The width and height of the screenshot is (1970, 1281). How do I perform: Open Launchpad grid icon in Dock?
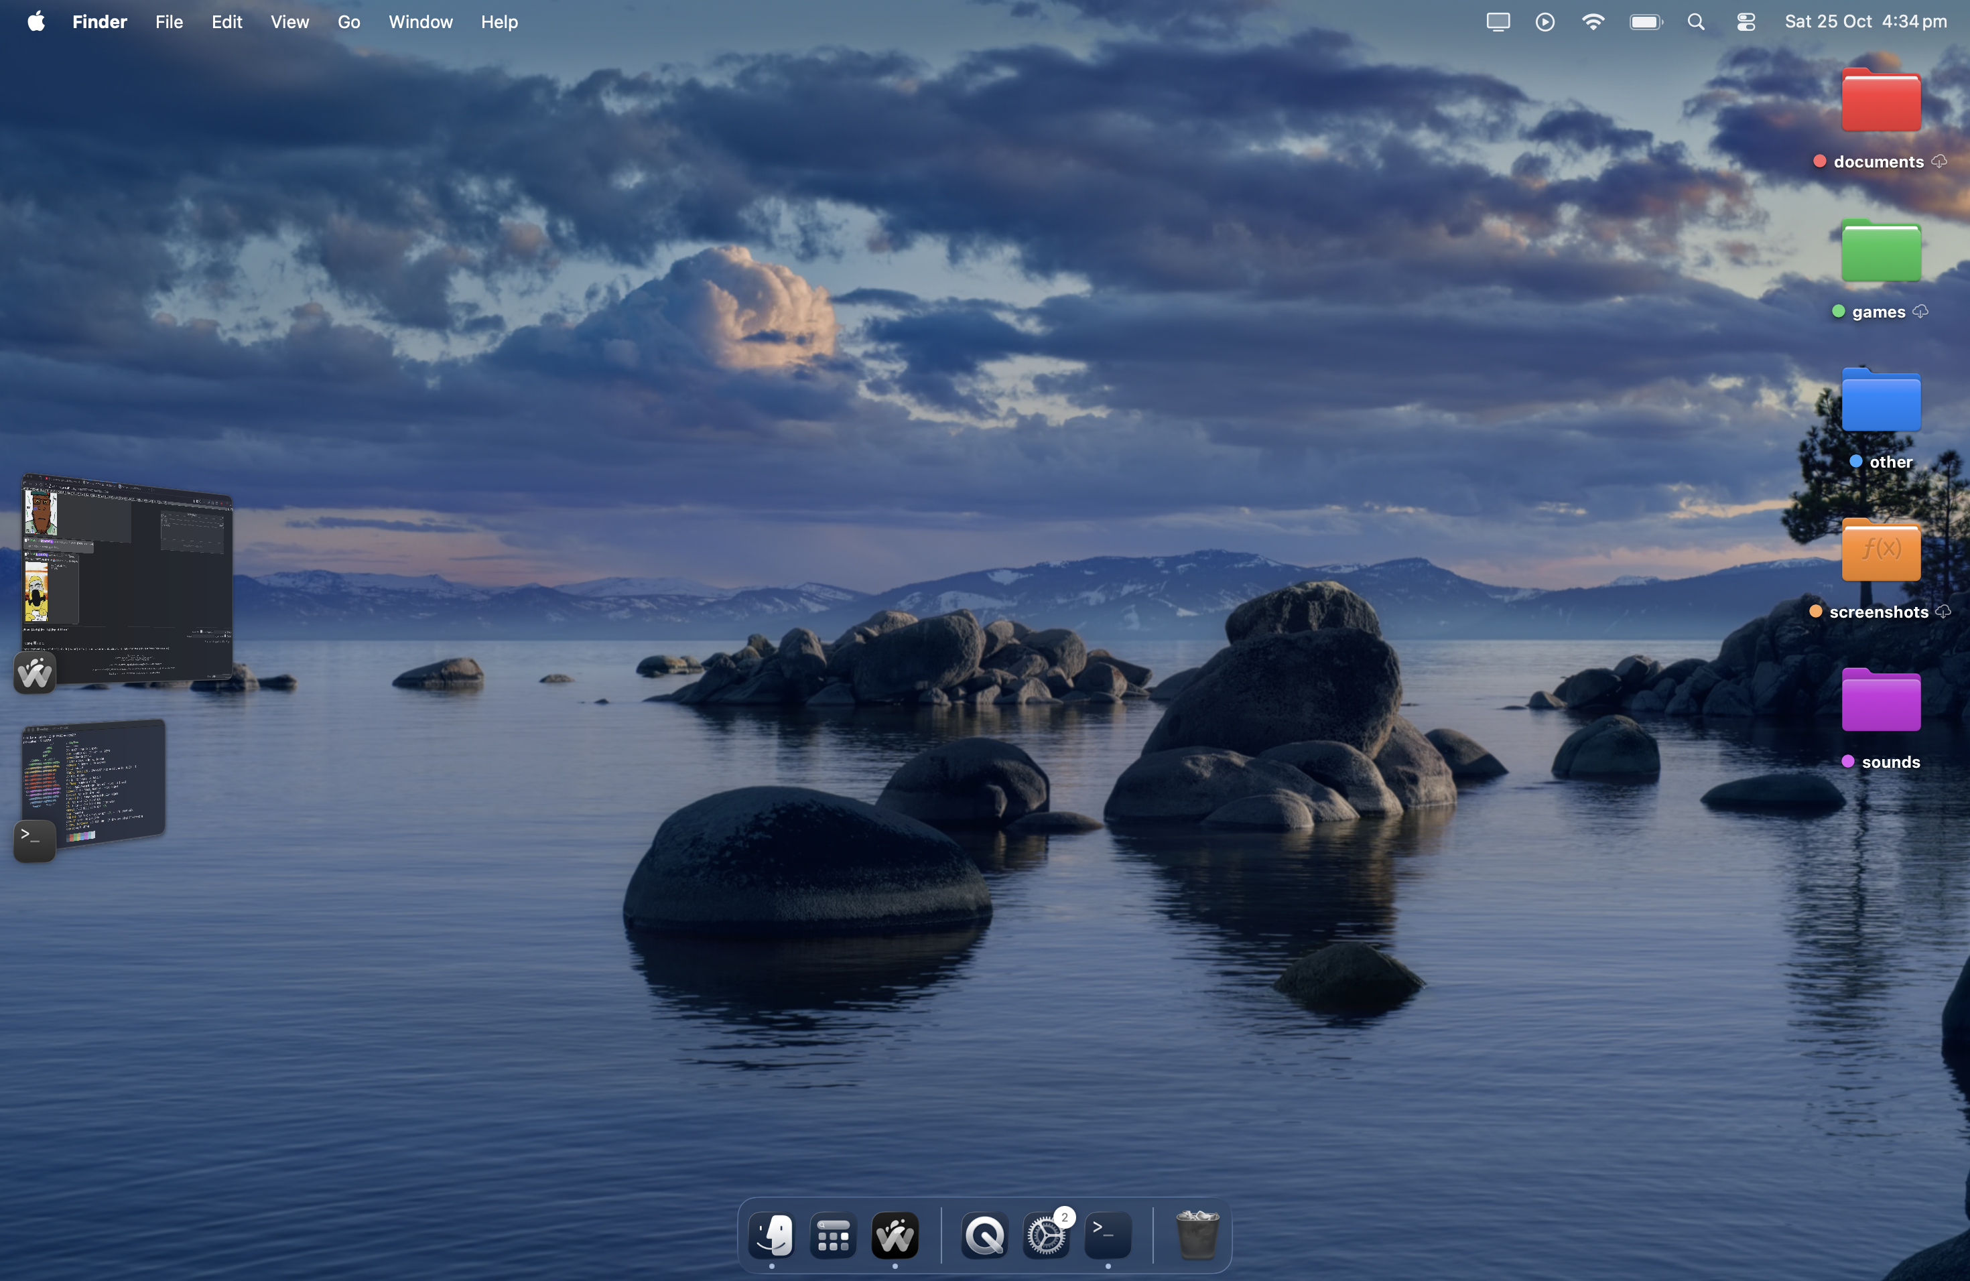[833, 1235]
